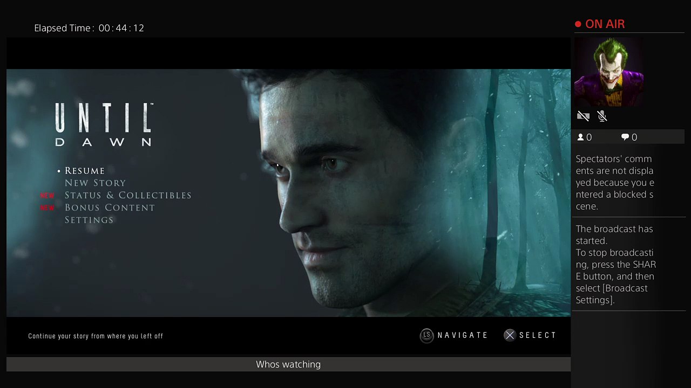Click the Until Dawn logo

104,124
